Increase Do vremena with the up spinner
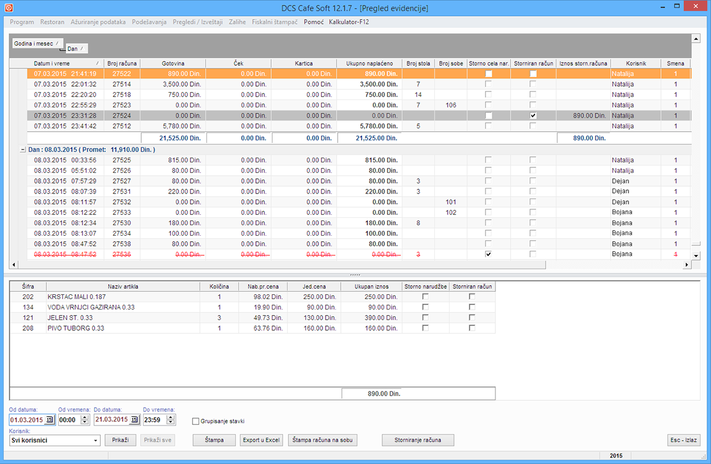 pyautogui.click(x=171, y=417)
